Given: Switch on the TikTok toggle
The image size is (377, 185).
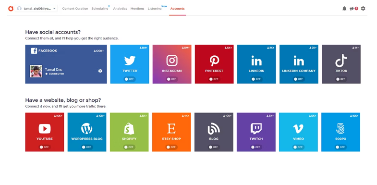Looking at the screenshot, I should coord(341,79).
